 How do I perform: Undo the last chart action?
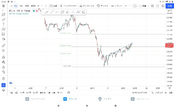[126, 6]
